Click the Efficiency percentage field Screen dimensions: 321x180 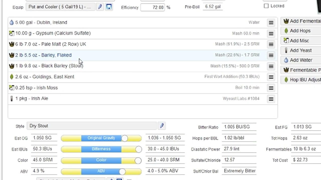point(152,7)
